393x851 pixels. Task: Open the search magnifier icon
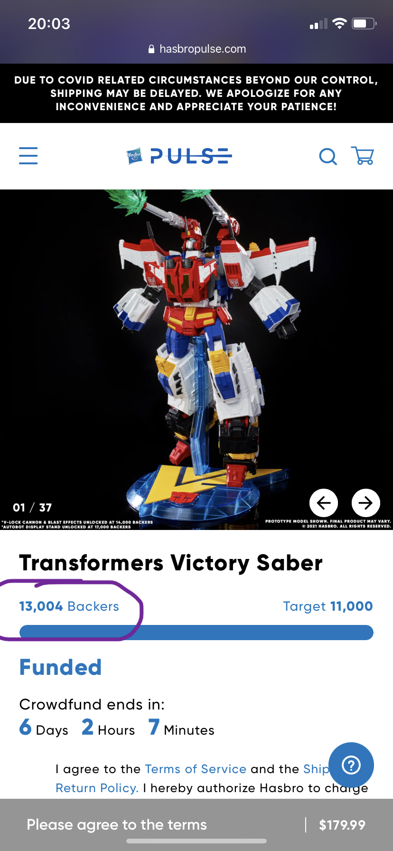328,156
